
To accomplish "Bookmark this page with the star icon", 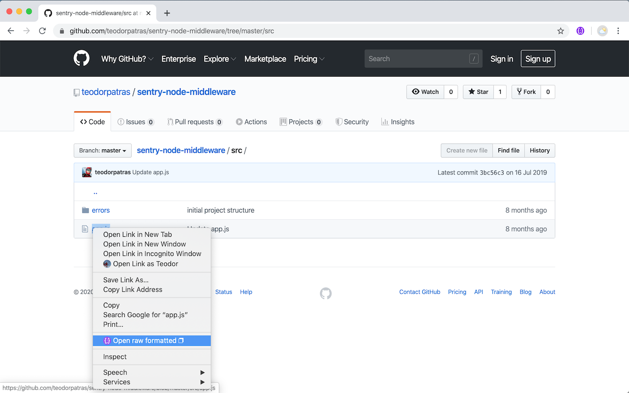I will 561,31.
